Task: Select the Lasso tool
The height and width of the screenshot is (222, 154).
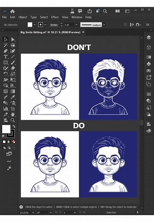Action: tap(13, 45)
